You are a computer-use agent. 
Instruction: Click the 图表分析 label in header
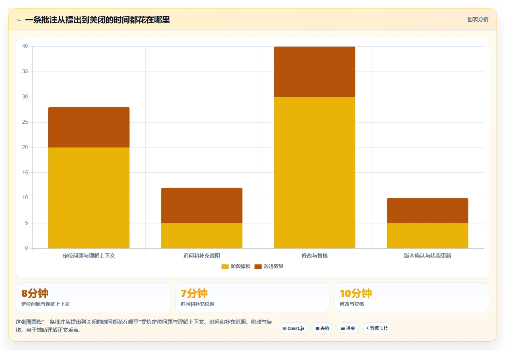pyautogui.click(x=478, y=19)
